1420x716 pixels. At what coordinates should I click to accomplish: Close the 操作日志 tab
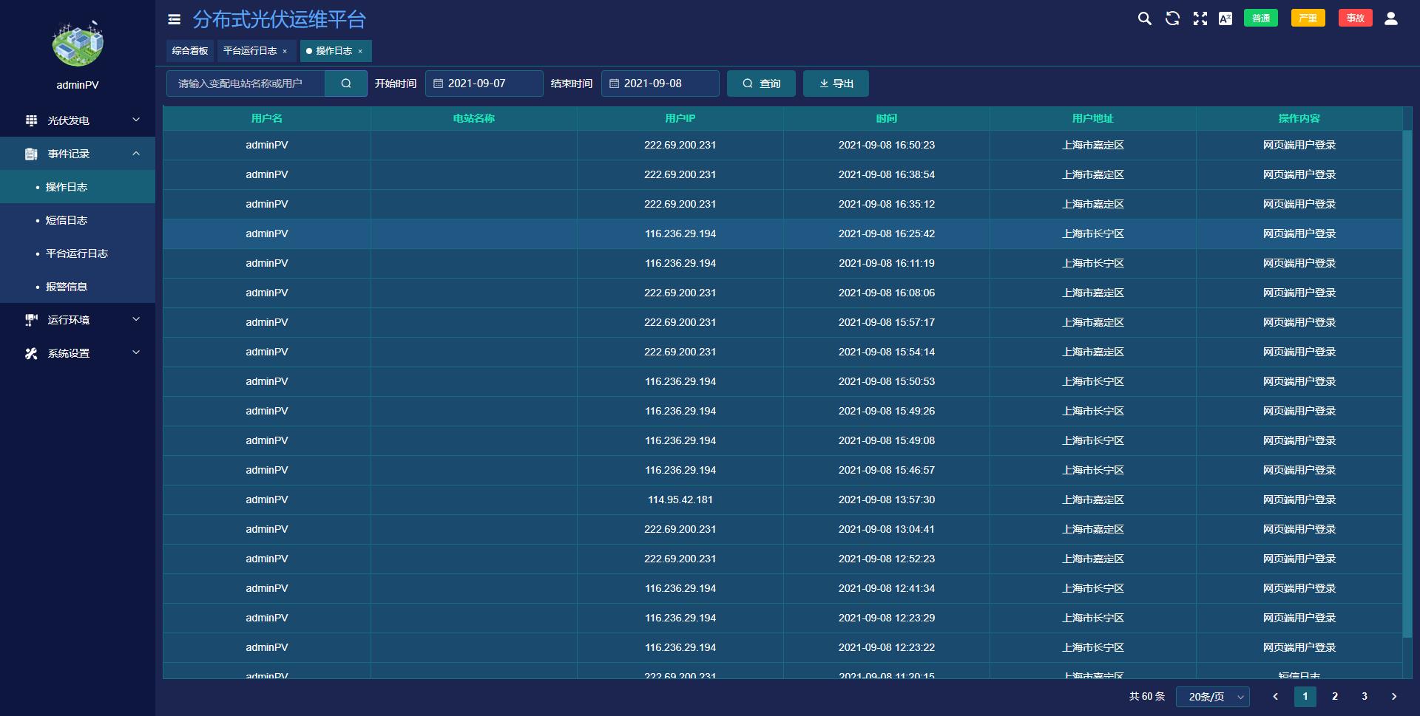click(x=360, y=52)
